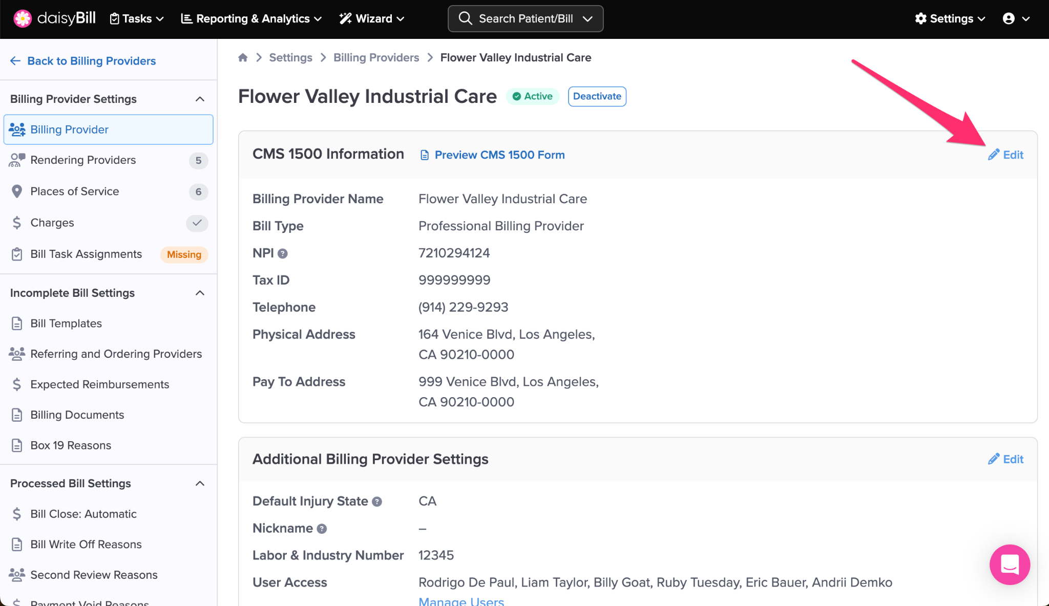Open the user account menu
This screenshot has height=606, width=1049.
pyautogui.click(x=1016, y=18)
